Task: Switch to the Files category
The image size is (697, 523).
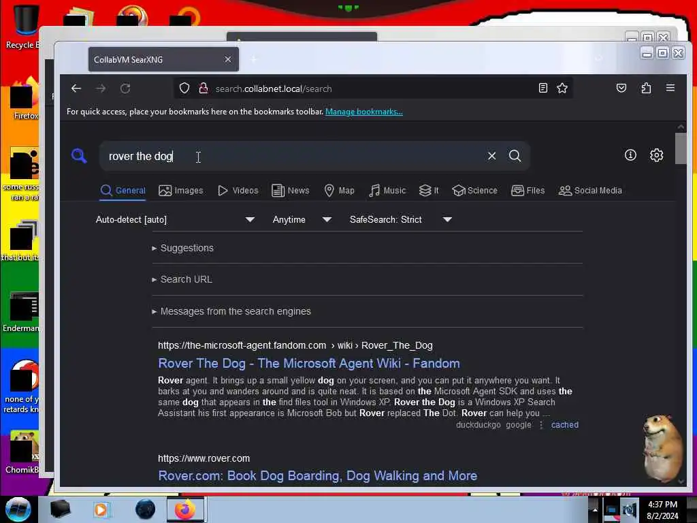Action: click(528, 191)
